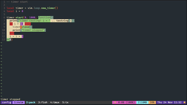The height and width of the screenshot is (105, 187).
Task: Click the Thu 24 Nov 11:52 clock
Action: click(x=169, y=102)
